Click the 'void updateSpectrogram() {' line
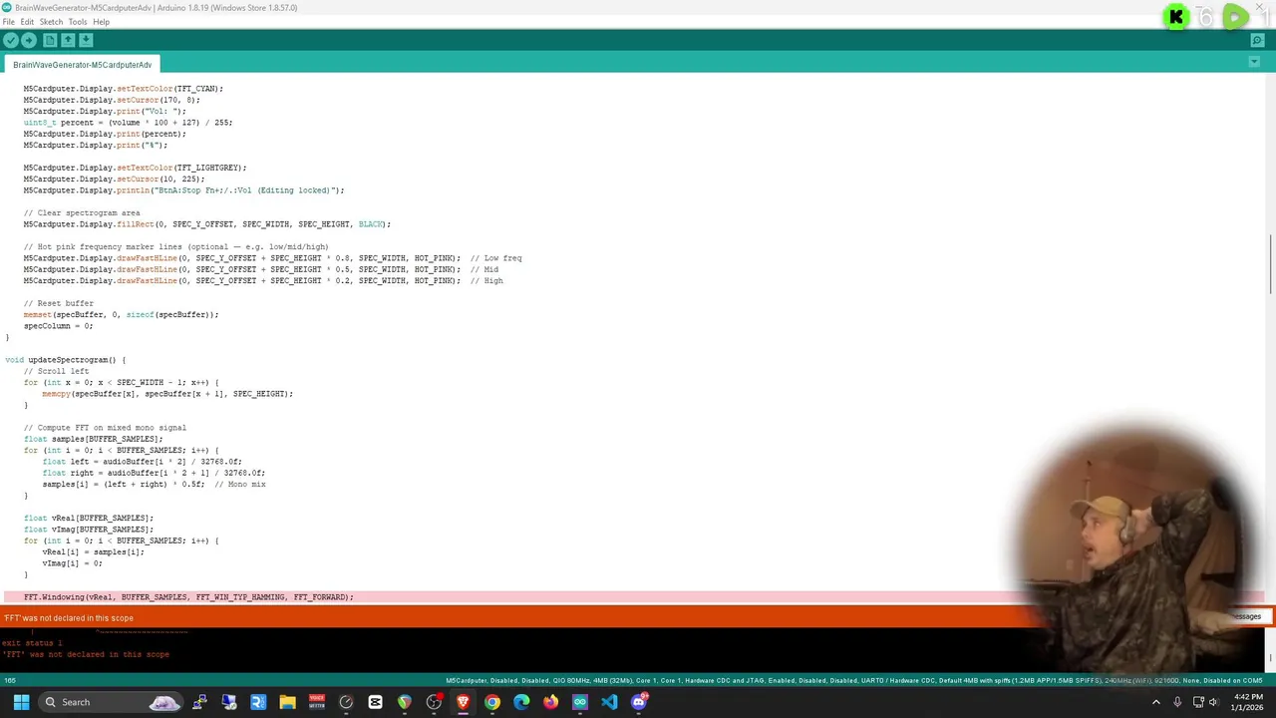The height and width of the screenshot is (718, 1276). (66, 360)
